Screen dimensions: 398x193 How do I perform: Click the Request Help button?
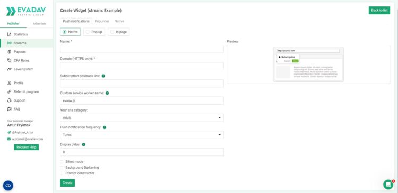coord(27,147)
